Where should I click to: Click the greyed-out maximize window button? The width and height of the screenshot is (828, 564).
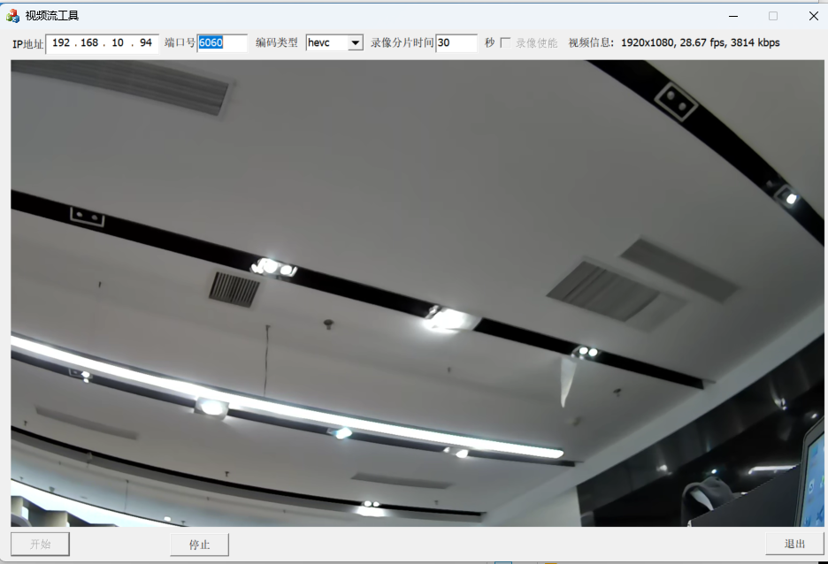[773, 15]
